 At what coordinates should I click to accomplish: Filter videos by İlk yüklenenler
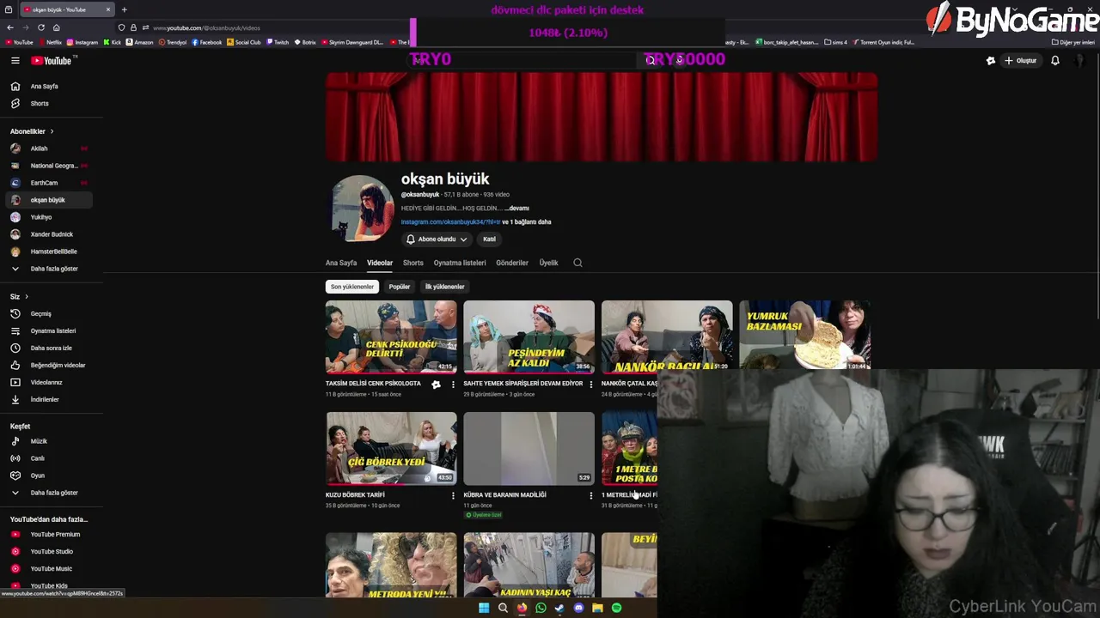pos(444,287)
